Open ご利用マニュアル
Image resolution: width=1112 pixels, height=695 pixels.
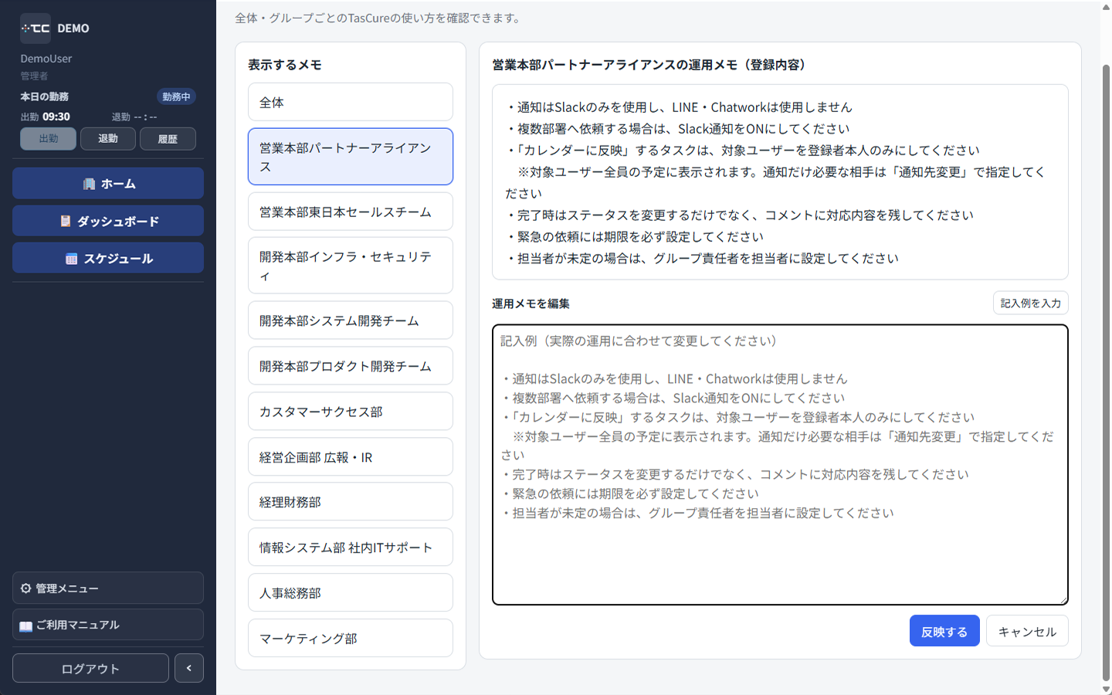[108, 625]
